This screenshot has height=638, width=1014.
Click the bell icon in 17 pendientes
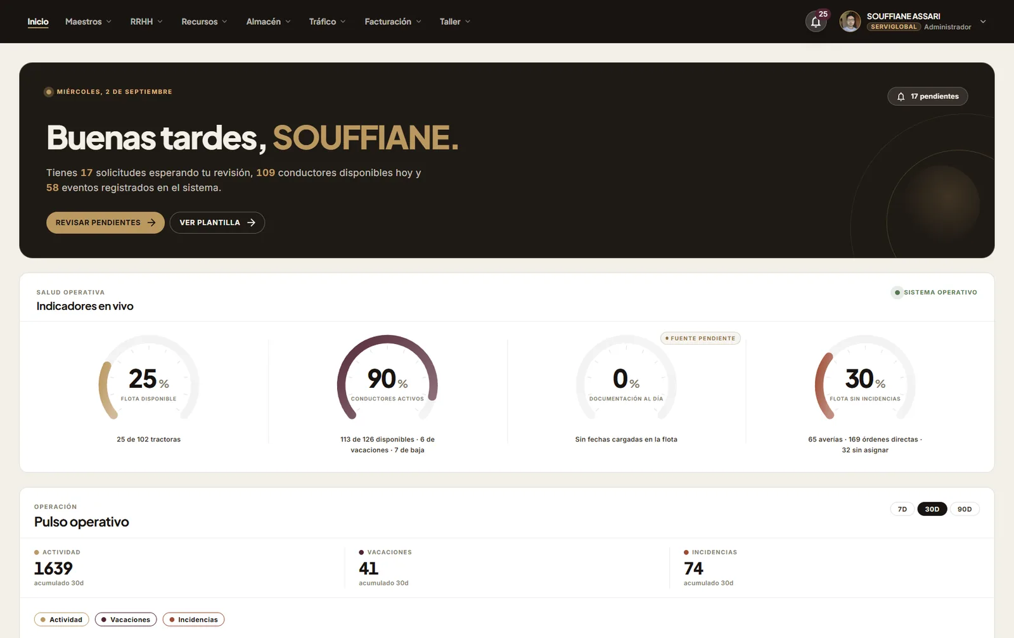point(901,96)
